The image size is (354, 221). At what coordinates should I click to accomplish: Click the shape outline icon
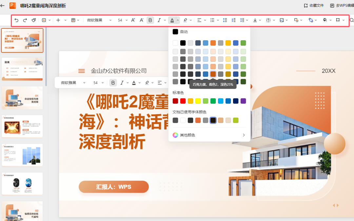tap(338, 20)
